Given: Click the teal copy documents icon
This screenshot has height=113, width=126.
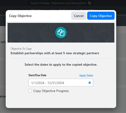Looking at the screenshot, I should coord(61,33).
